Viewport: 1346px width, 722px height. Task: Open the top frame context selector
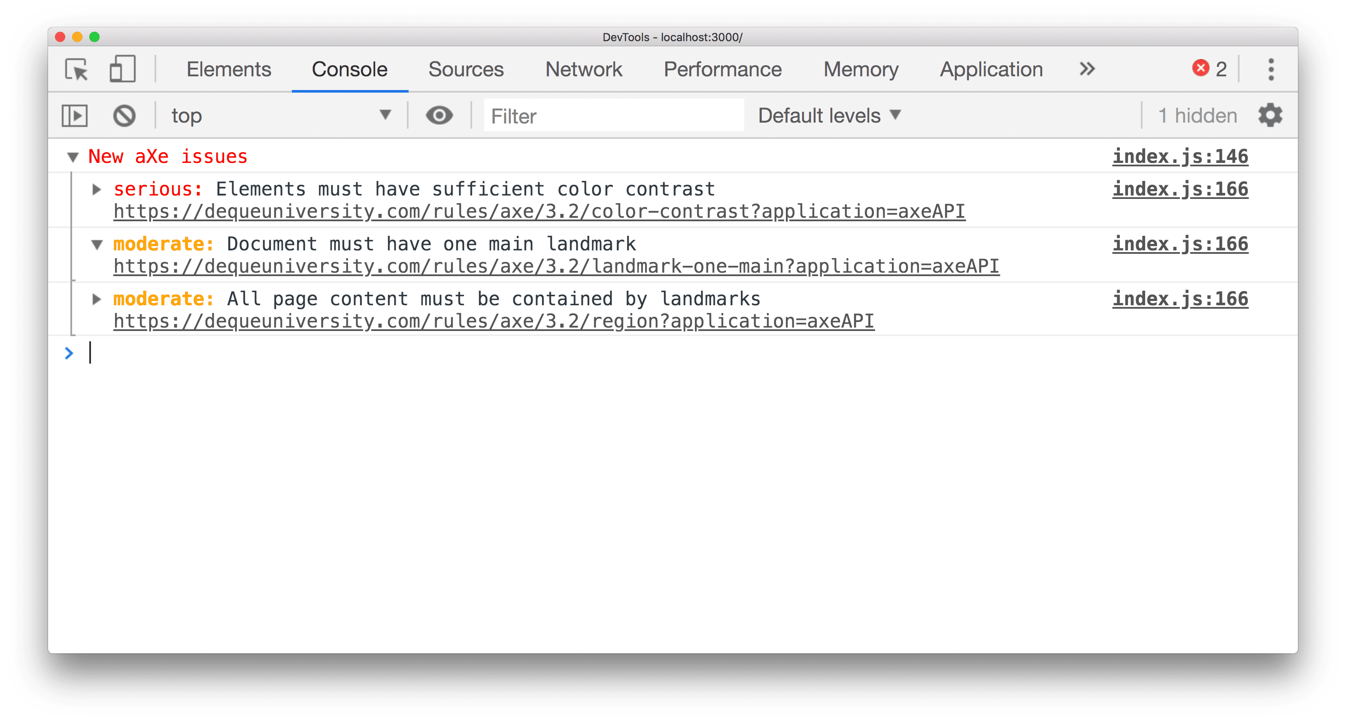pyautogui.click(x=279, y=115)
